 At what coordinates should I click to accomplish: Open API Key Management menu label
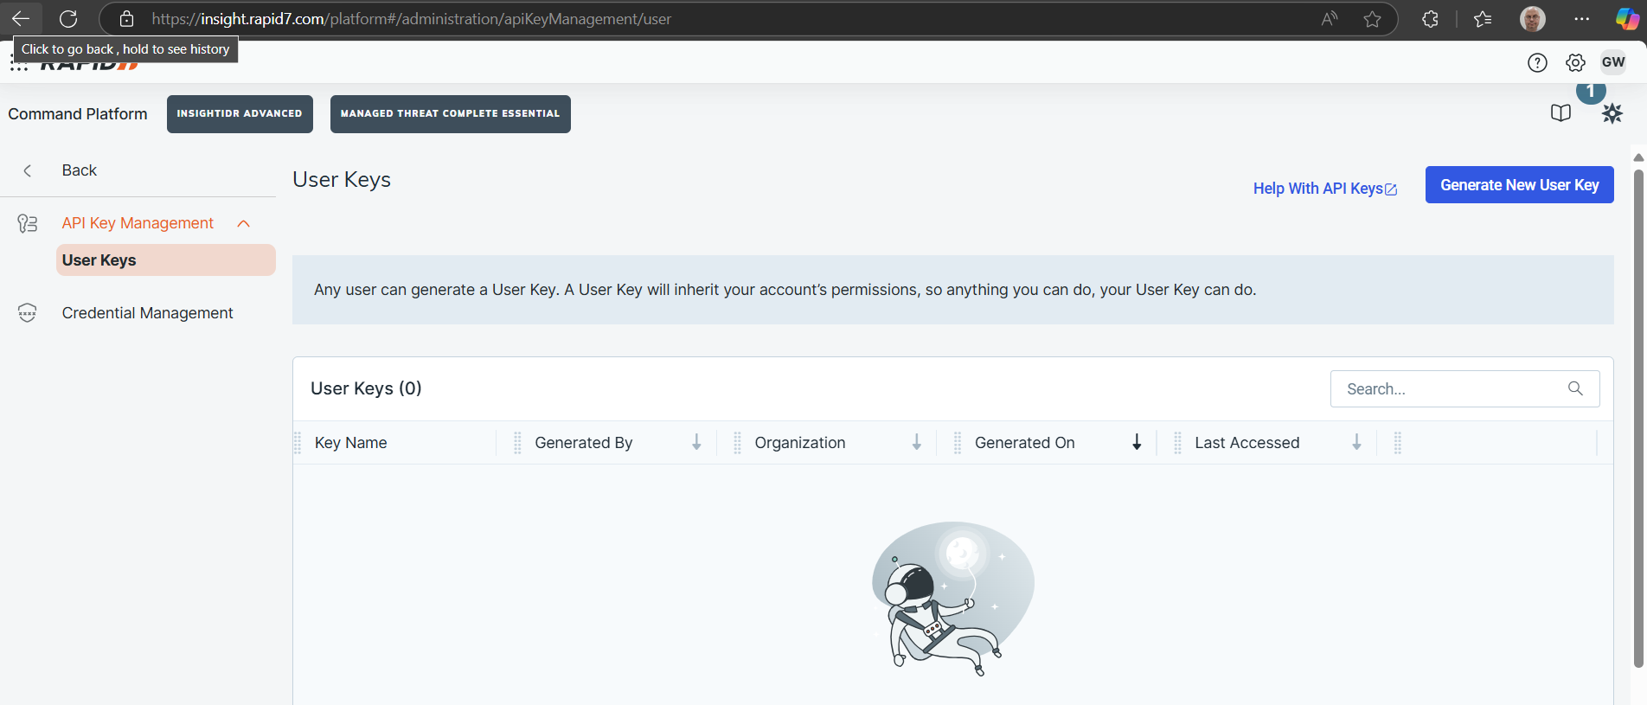tap(138, 223)
